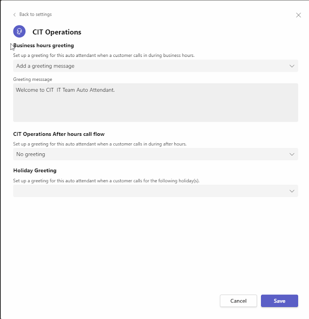
Task: Expand business hours greeting chevron arrow
Action: point(292,66)
